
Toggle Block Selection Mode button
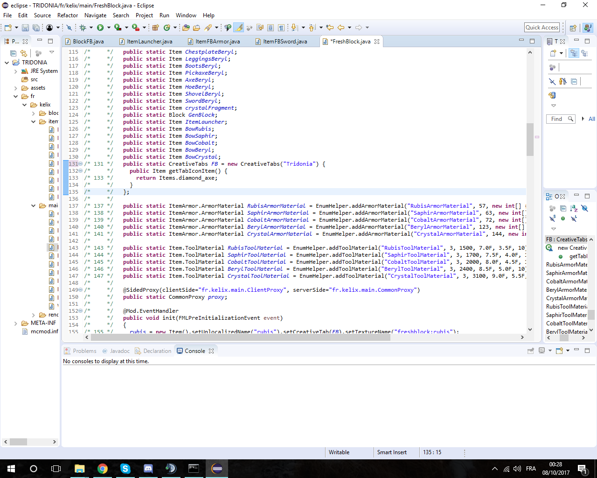point(271,28)
